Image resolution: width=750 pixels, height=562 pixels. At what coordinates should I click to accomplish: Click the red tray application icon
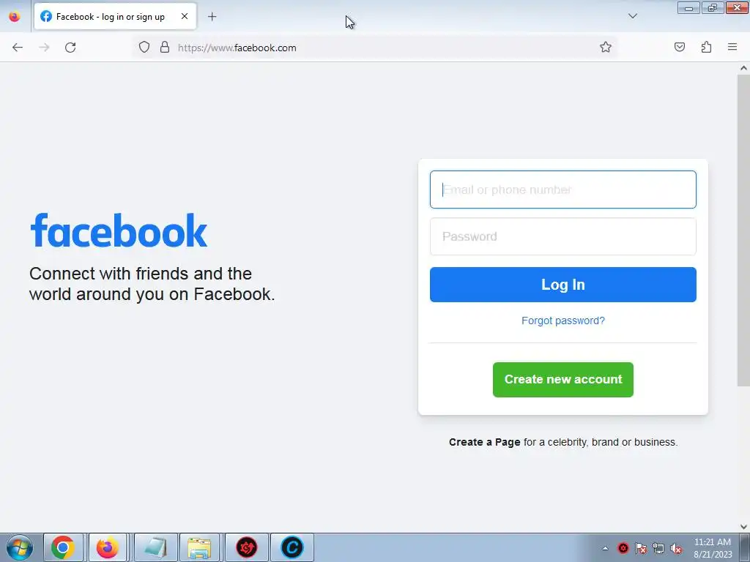click(x=623, y=548)
